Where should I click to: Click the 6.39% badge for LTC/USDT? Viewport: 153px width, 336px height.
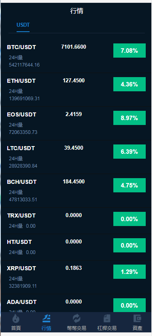130,151
